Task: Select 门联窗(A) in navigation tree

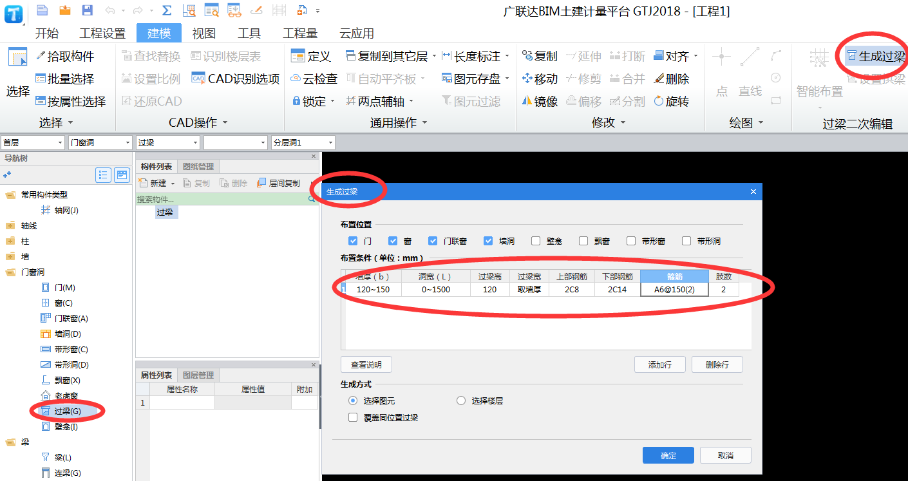Action: [x=65, y=318]
